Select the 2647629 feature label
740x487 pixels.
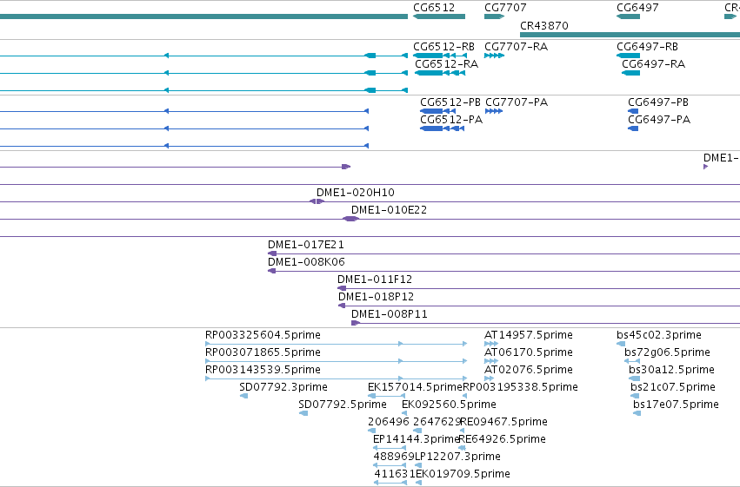pos(437,422)
